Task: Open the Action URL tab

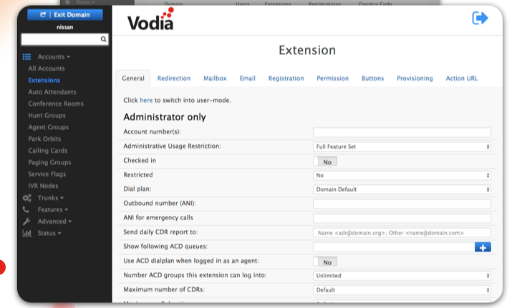Action: point(462,79)
